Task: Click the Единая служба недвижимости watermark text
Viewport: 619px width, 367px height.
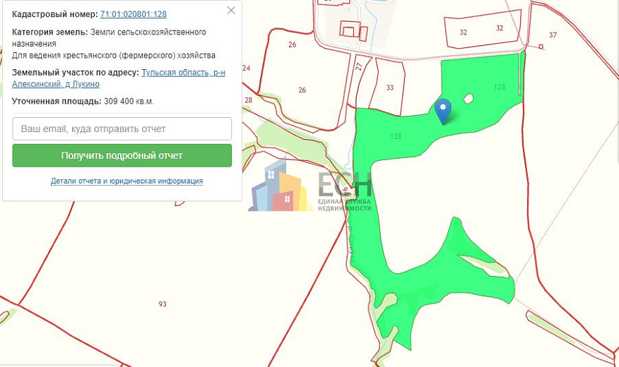Action: [x=344, y=205]
